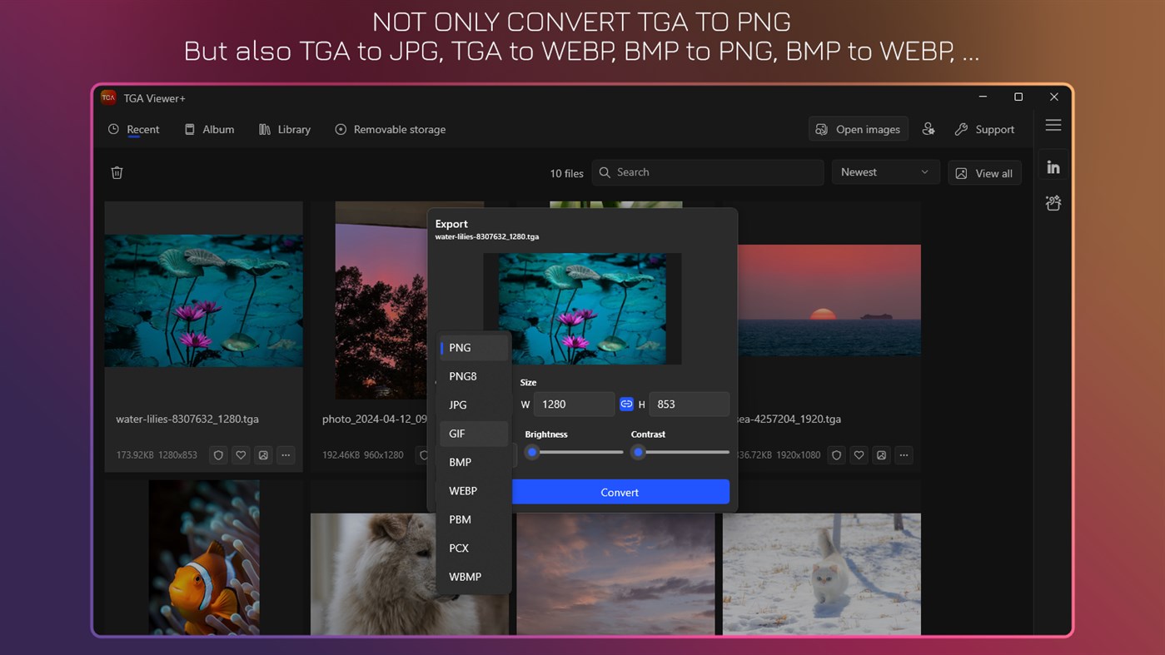Click the ellipsis icon on the water-lilies card
This screenshot has width=1165, height=655.
tap(286, 455)
